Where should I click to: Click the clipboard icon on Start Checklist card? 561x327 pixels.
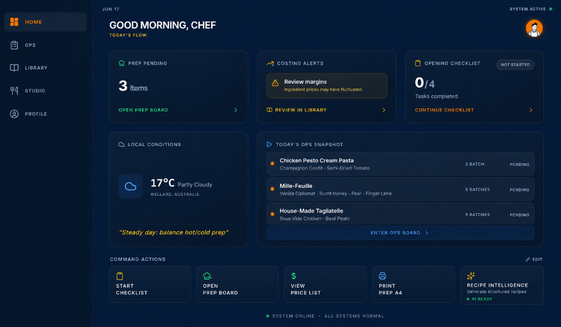coord(120,276)
